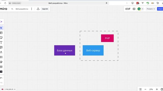The height and width of the screenshot is (91, 163).
Task: Bookmark this page in address bar
Action: point(106,3)
